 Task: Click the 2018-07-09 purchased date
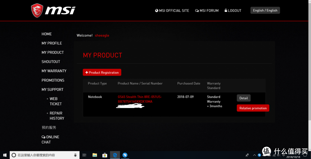[x=185, y=97]
